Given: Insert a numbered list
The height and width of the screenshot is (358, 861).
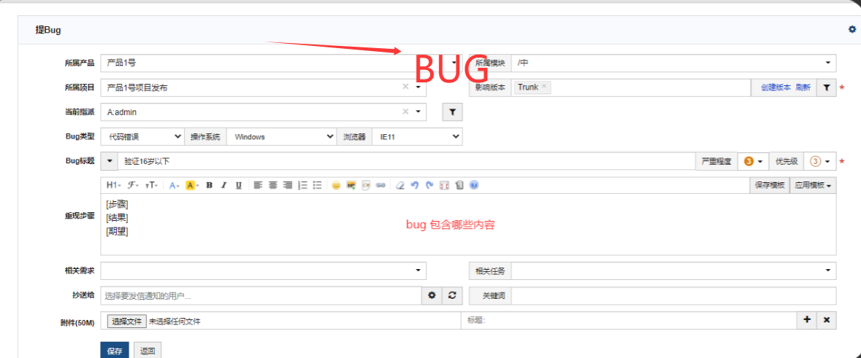Looking at the screenshot, I should tap(302, 185).
